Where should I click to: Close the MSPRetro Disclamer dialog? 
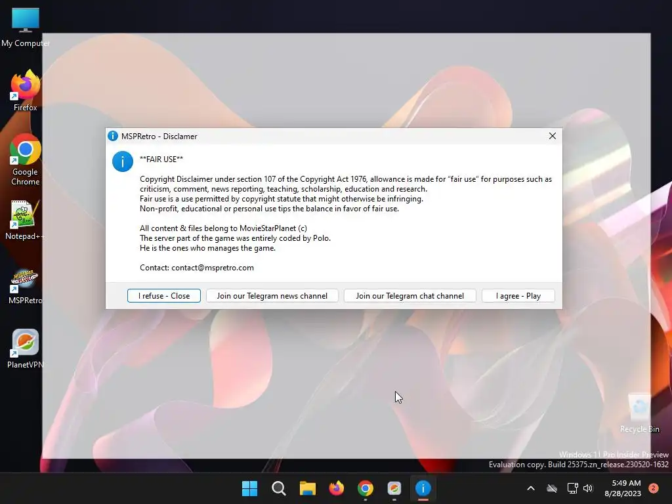coord(553,136)
